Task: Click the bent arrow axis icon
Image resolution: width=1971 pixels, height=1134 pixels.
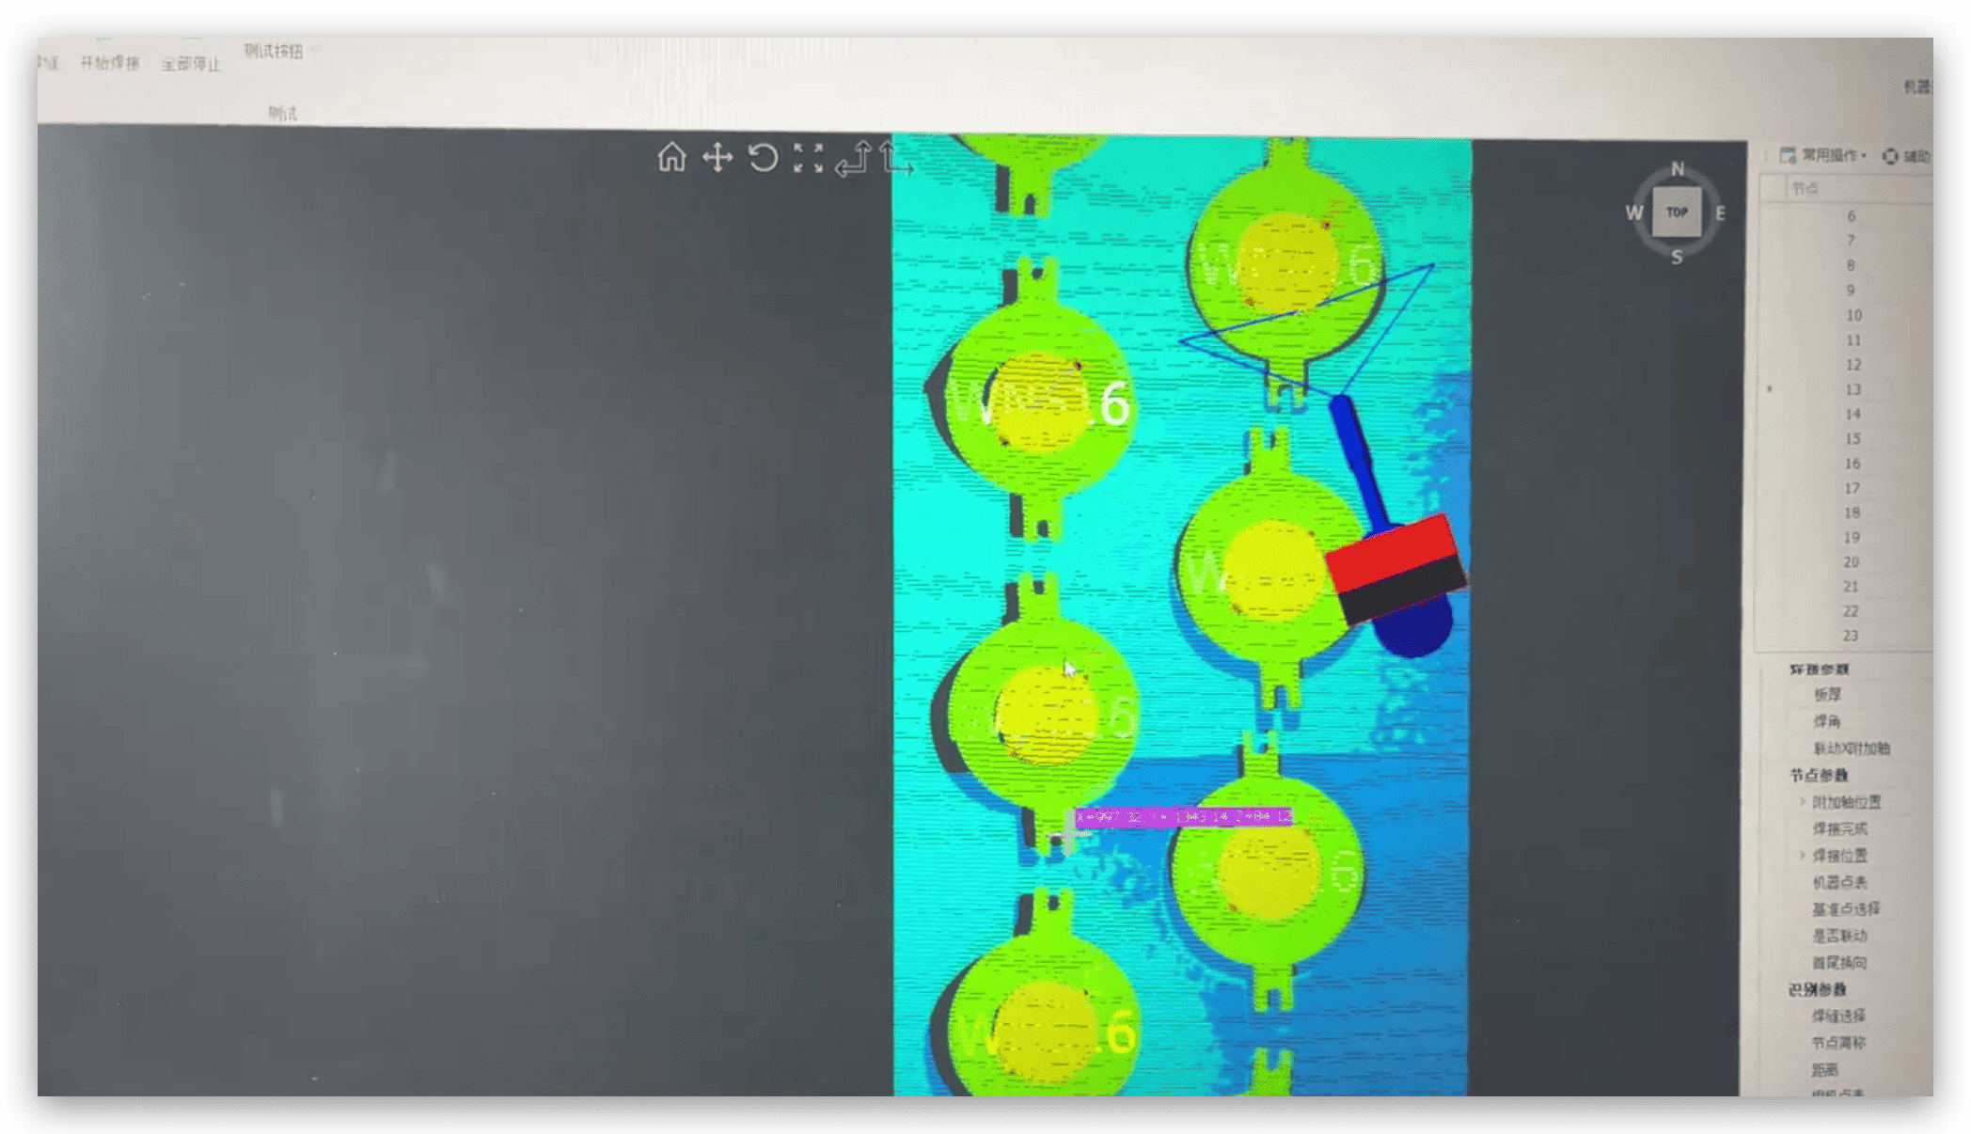Action: click(854, 158)
